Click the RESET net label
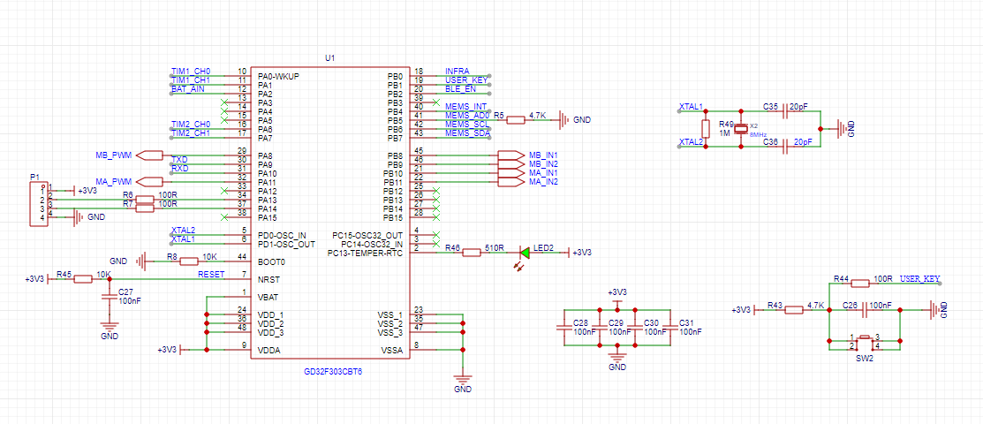This screenshot has height=424, width=983. pos(211,275)
